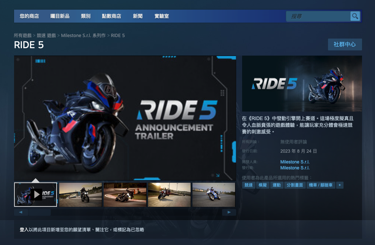Select the sunset motorcycle cornering thumbnail
375x245 pixels.
pos(169,195)
